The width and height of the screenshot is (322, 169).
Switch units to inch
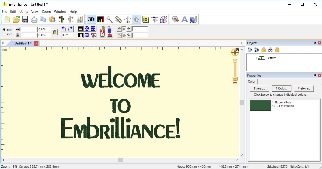4,33
